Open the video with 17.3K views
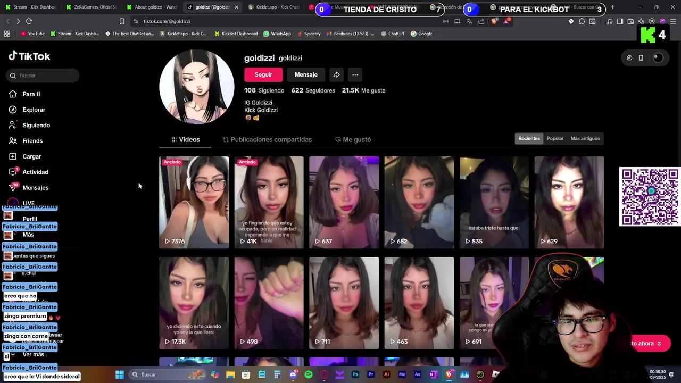Viewport: 681px width, 383px height. click(x=194, y=303)
